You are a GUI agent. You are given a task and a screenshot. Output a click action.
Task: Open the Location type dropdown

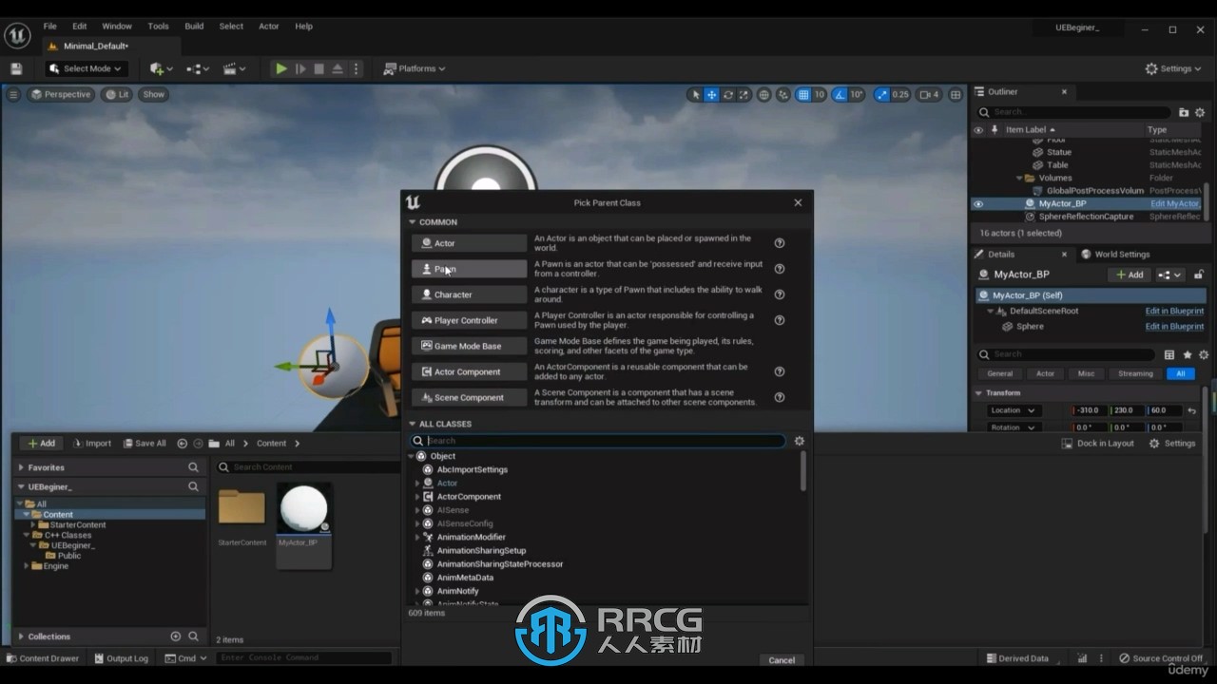point(1013,410)
